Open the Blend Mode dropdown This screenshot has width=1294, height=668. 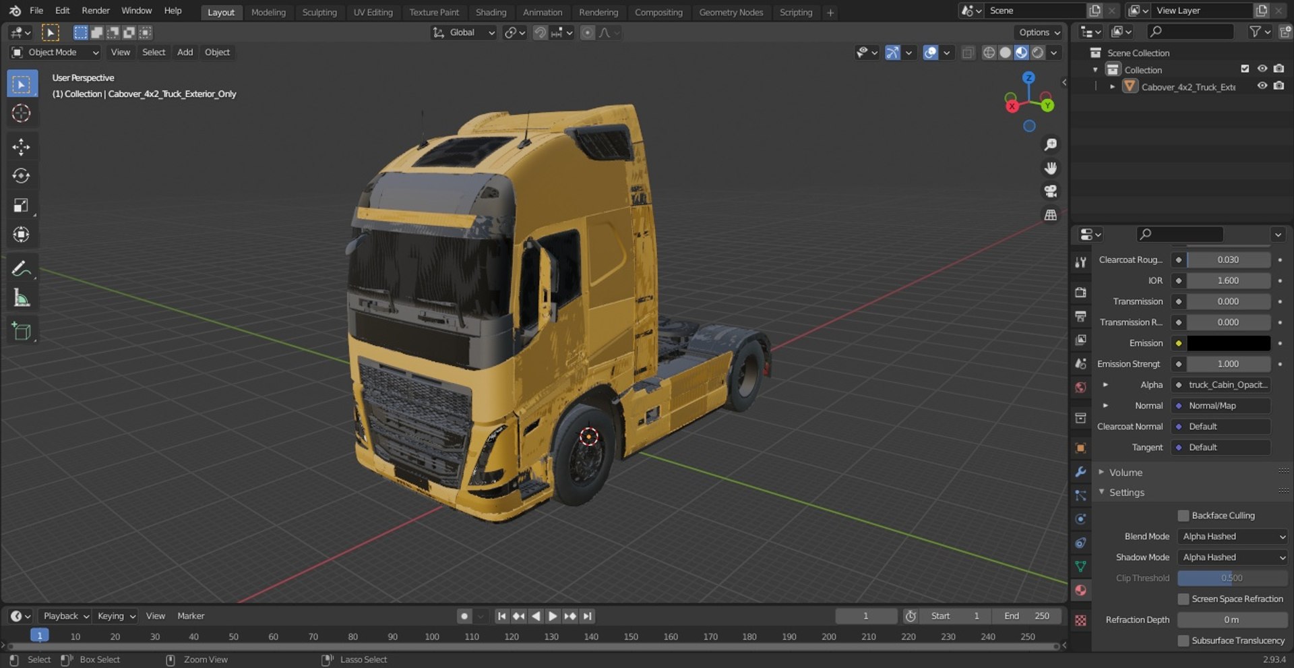[1233, 537]
